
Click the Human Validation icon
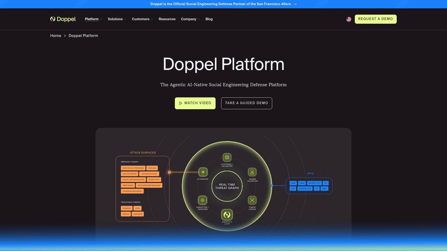pyautogui.click(x=252, y=172)
